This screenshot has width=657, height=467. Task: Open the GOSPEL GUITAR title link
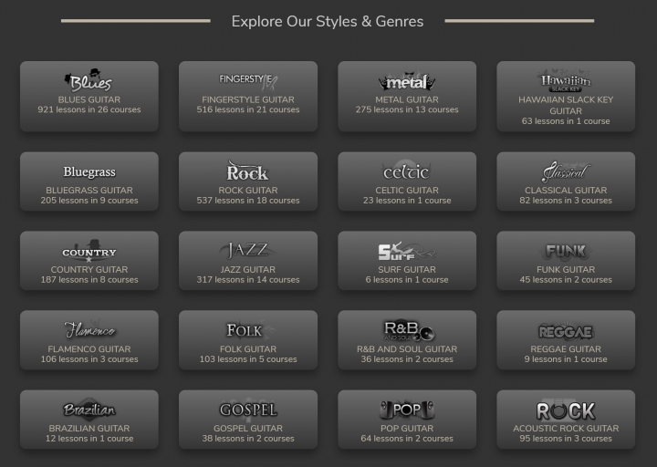tap(248, 429)
